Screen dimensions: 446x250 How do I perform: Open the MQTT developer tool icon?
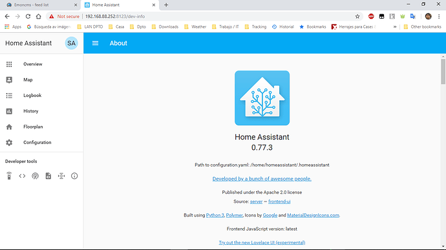pyautogui.click(x=61, y=176)
